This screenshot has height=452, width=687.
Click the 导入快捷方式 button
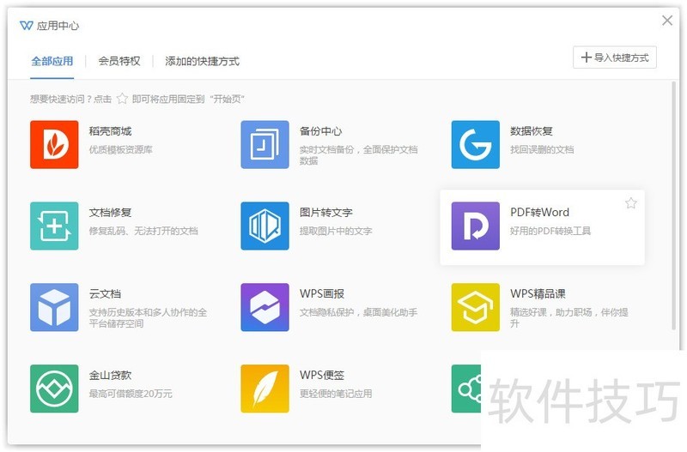(x=615, y=57)
